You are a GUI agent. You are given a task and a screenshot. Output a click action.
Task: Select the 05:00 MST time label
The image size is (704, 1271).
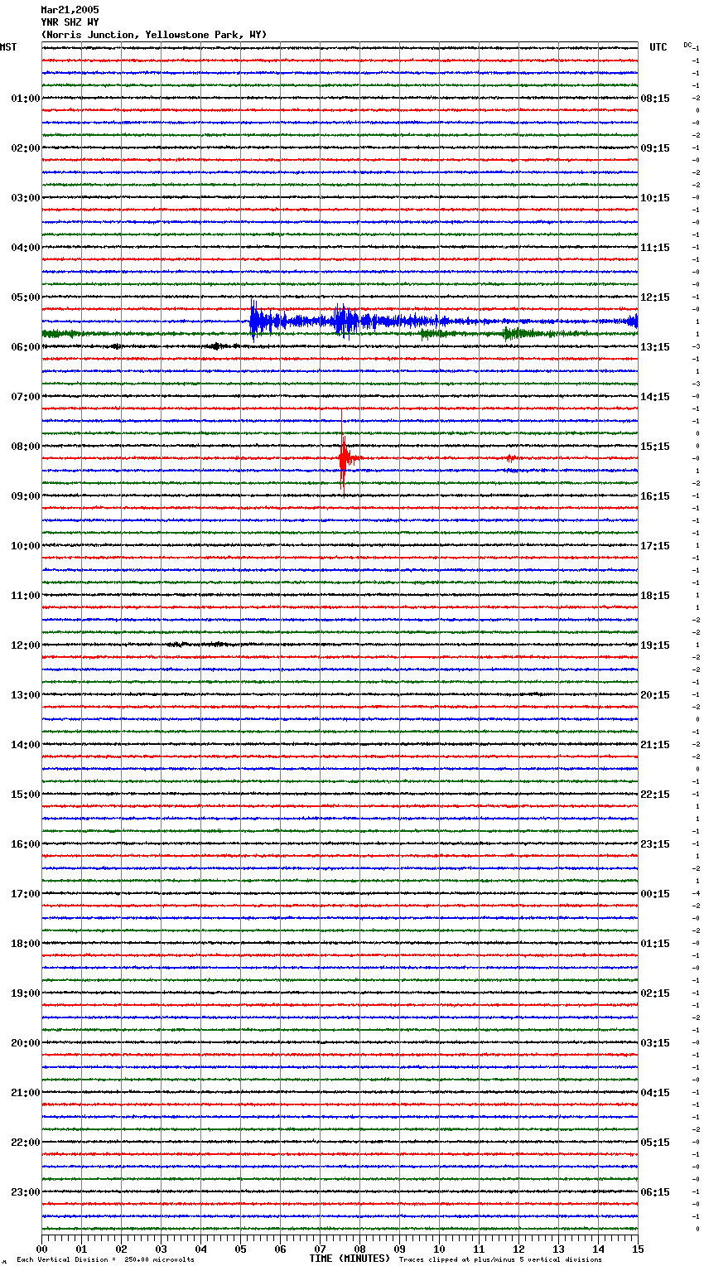click(x=26, y=297)
